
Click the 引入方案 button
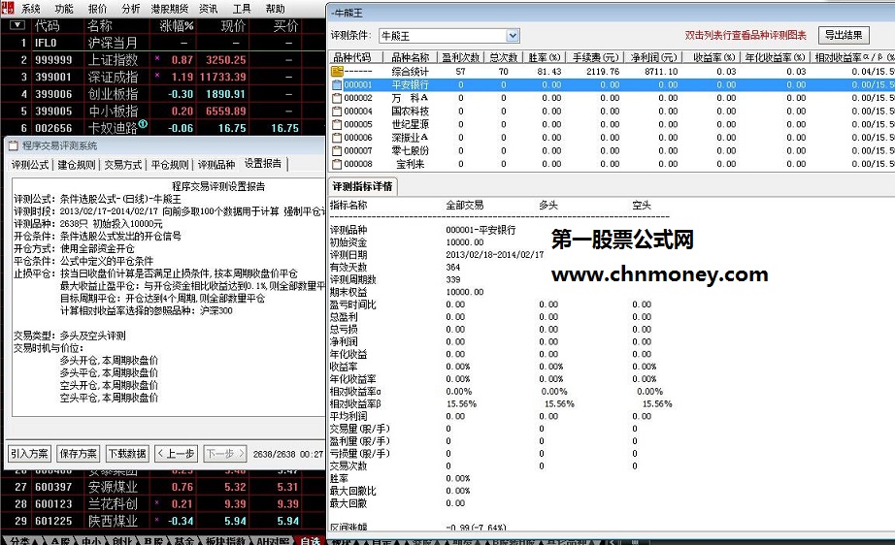(x=29, y=454)
